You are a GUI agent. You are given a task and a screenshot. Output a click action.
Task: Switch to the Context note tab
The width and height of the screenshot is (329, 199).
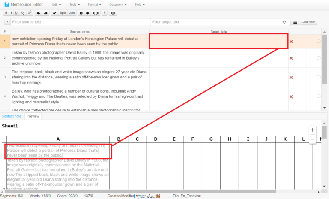click(x=12, y=116)
